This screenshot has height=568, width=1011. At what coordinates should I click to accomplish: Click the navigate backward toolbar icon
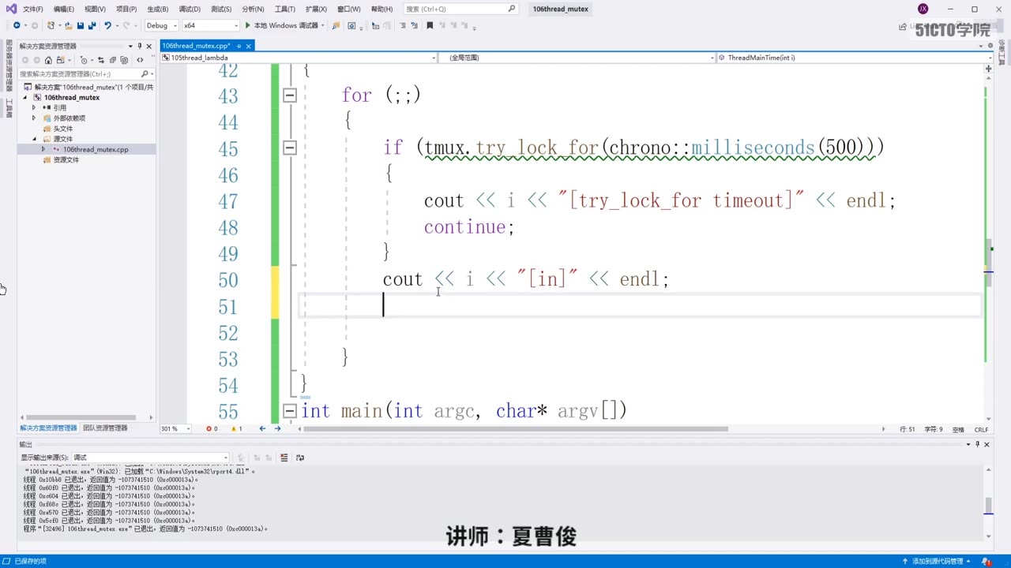tap(17, 25)
